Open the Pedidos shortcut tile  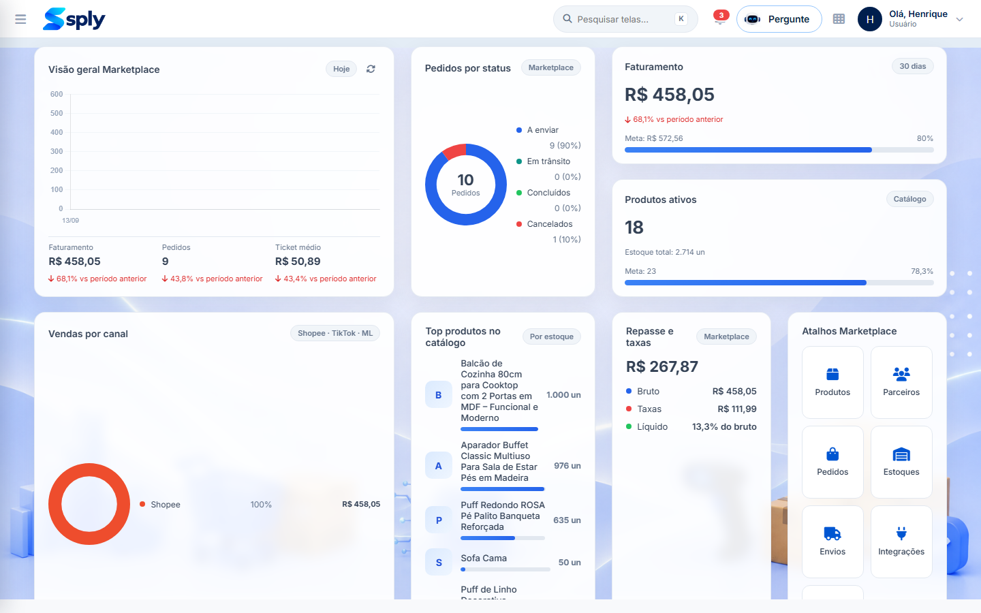pos(832,462)
